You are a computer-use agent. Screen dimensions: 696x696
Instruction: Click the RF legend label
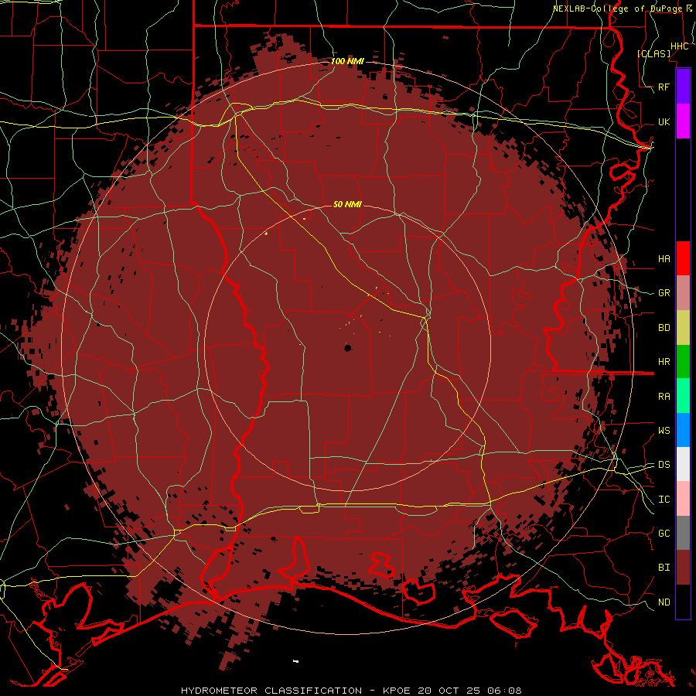point(664,87)
